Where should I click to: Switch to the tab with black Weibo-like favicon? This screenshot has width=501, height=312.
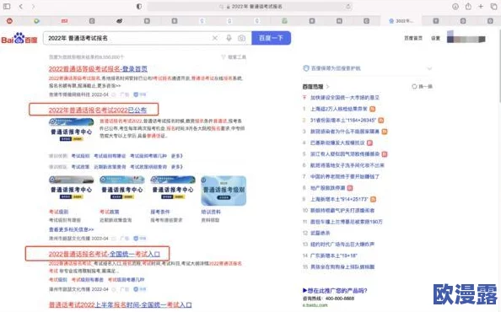[x=119, y=21]
